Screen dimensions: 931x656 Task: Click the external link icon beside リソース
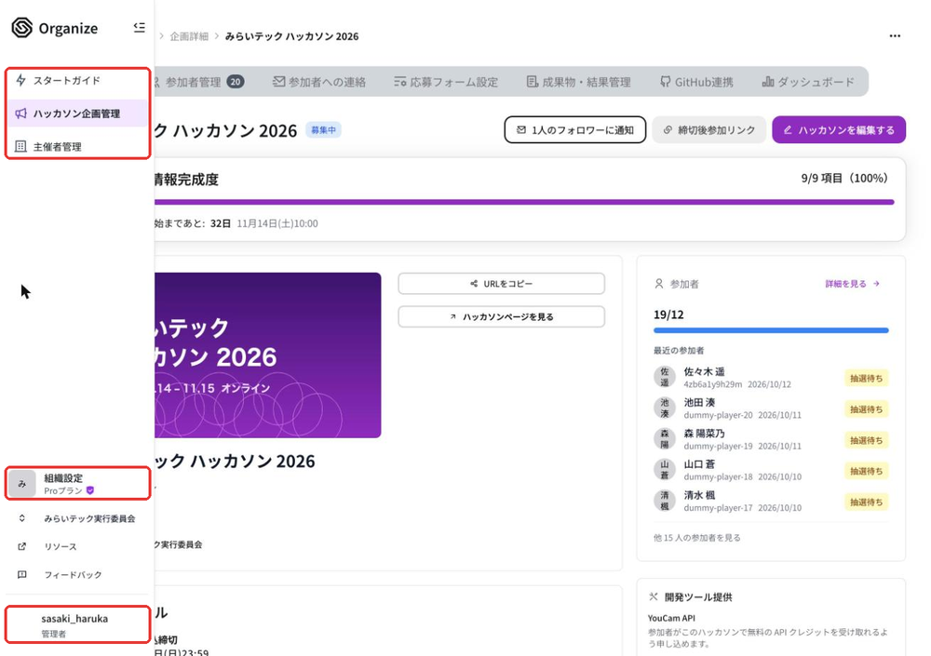coord(22,546)
